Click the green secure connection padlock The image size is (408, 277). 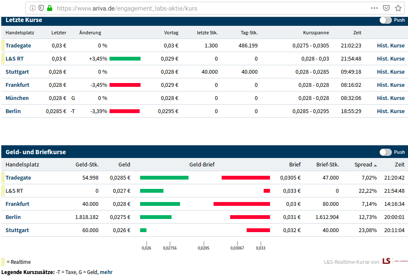[x=50, y=8]
